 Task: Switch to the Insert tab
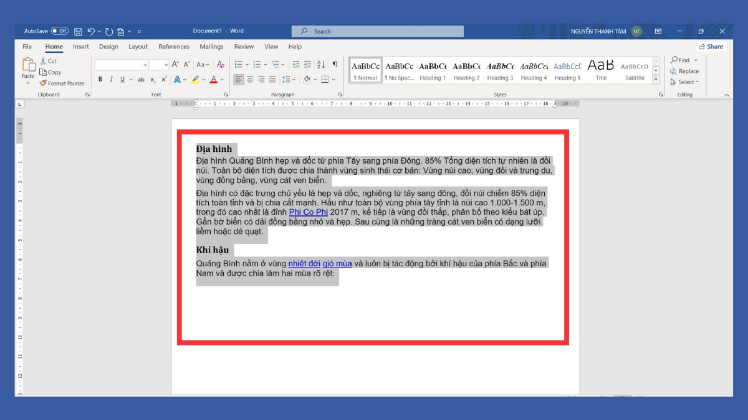[80, 47]
